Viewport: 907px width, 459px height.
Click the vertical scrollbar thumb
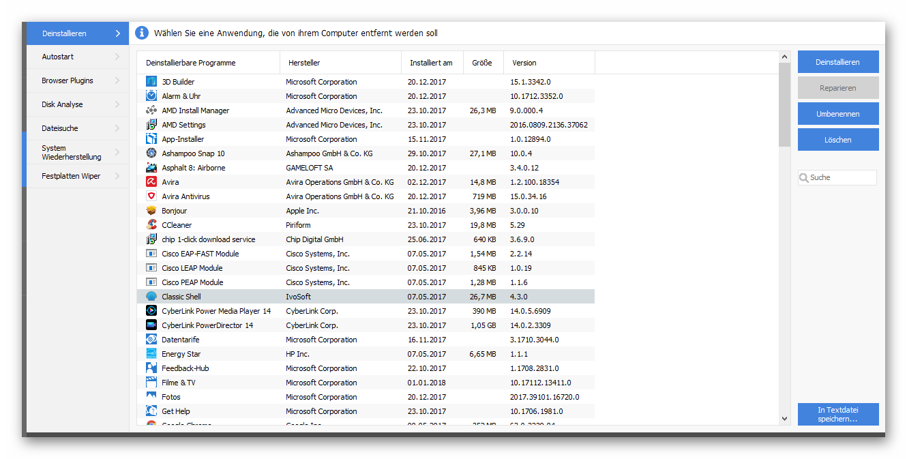784,105
